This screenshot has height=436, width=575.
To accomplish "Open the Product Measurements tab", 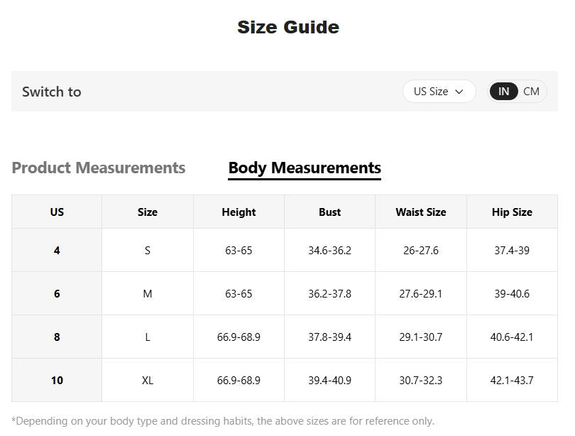I will (99, 168).
